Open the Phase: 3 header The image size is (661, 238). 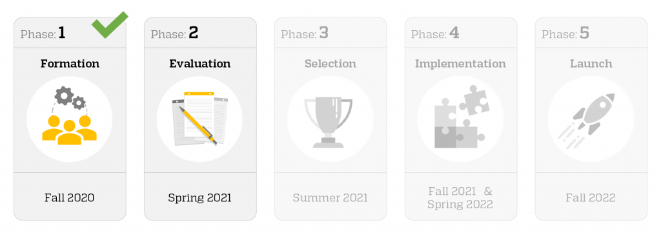pyautogui.click(x=305, y=34)
